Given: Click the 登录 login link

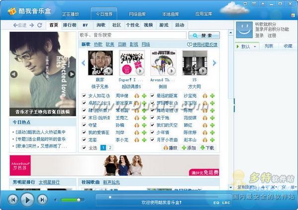Looking at the screenshot, I should click(259, 36).
